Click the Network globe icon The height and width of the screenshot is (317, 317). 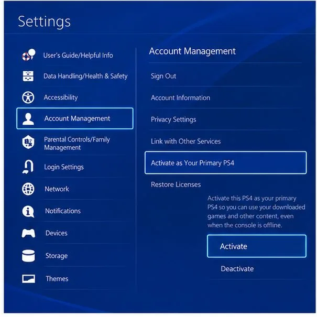28,189
